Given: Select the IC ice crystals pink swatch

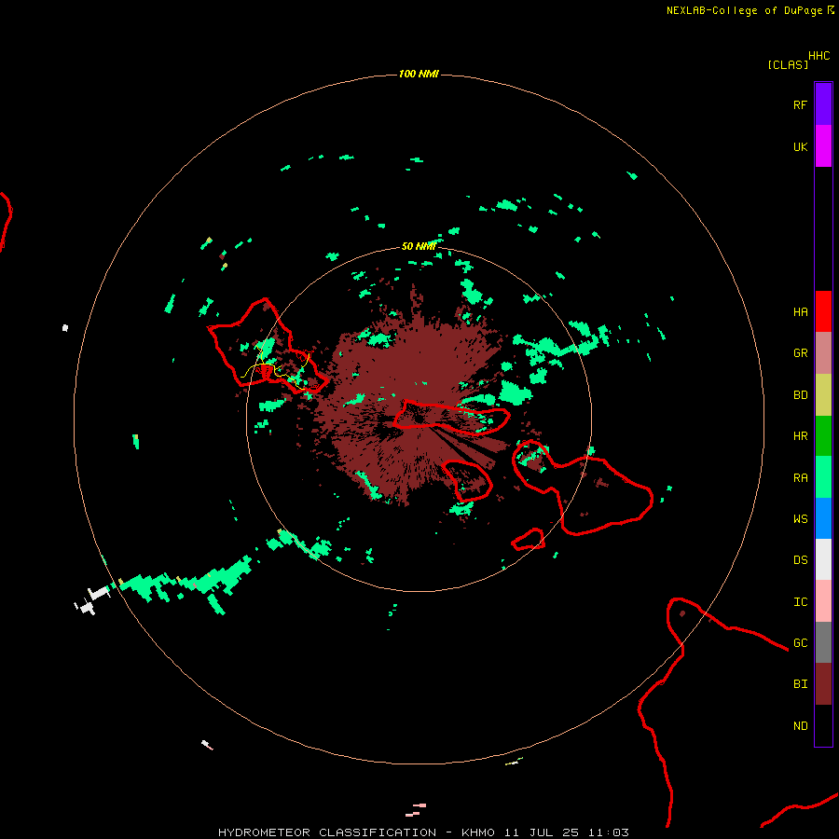Looking at the screenshot, I should coord(823,601).
